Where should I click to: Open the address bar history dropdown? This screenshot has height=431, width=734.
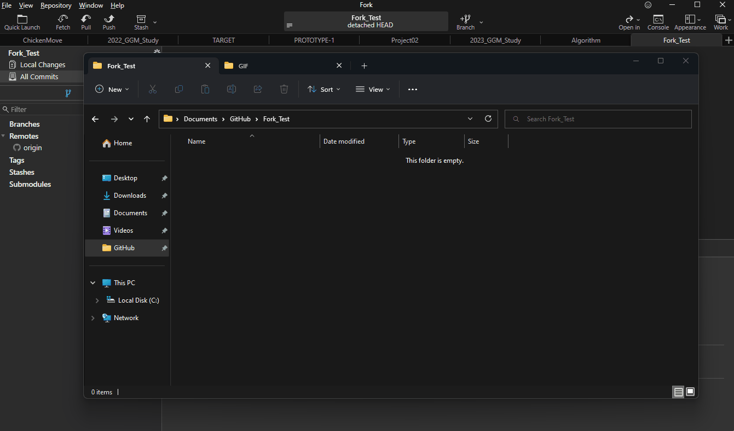[470, 119]
